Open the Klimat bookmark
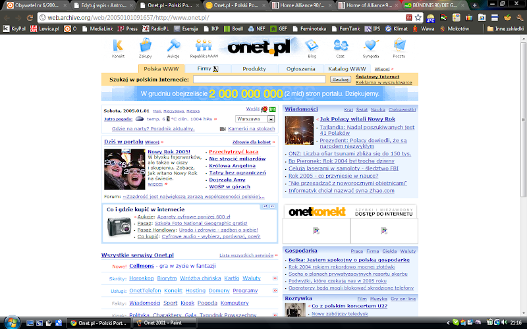527x329 pixels. click(x=397, y=29)
